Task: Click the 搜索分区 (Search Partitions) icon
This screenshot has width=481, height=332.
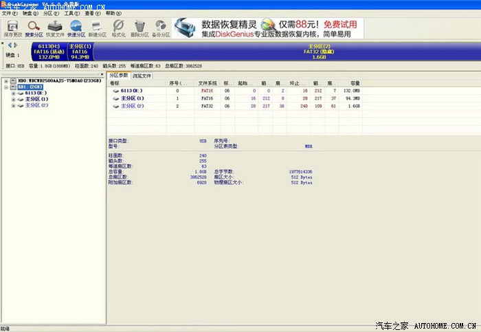Action: click(34, 27)
